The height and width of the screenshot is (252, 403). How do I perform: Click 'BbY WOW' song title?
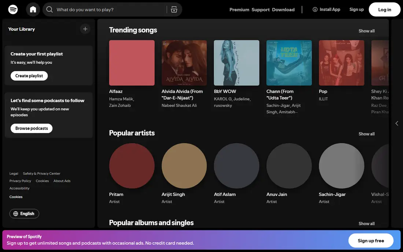pyautogui.click(x=225, y=91)
